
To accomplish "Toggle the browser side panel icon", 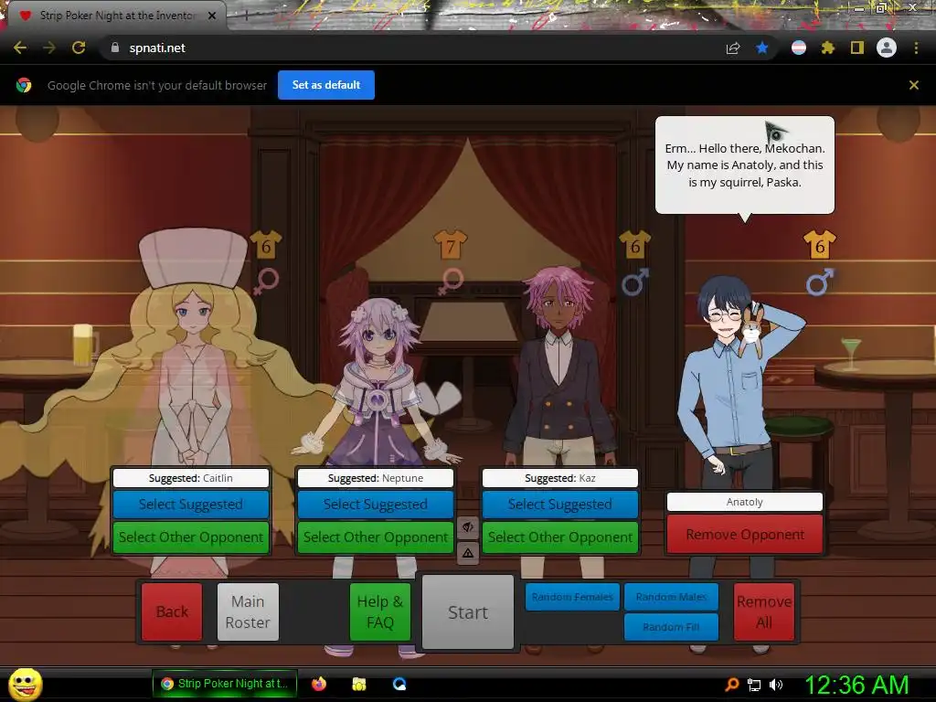I will 857,48.
